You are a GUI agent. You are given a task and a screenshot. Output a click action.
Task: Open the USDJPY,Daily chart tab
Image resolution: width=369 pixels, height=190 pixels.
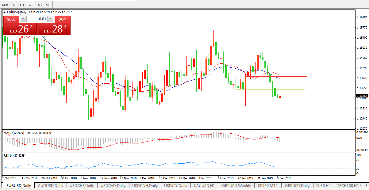coord(175,185)
